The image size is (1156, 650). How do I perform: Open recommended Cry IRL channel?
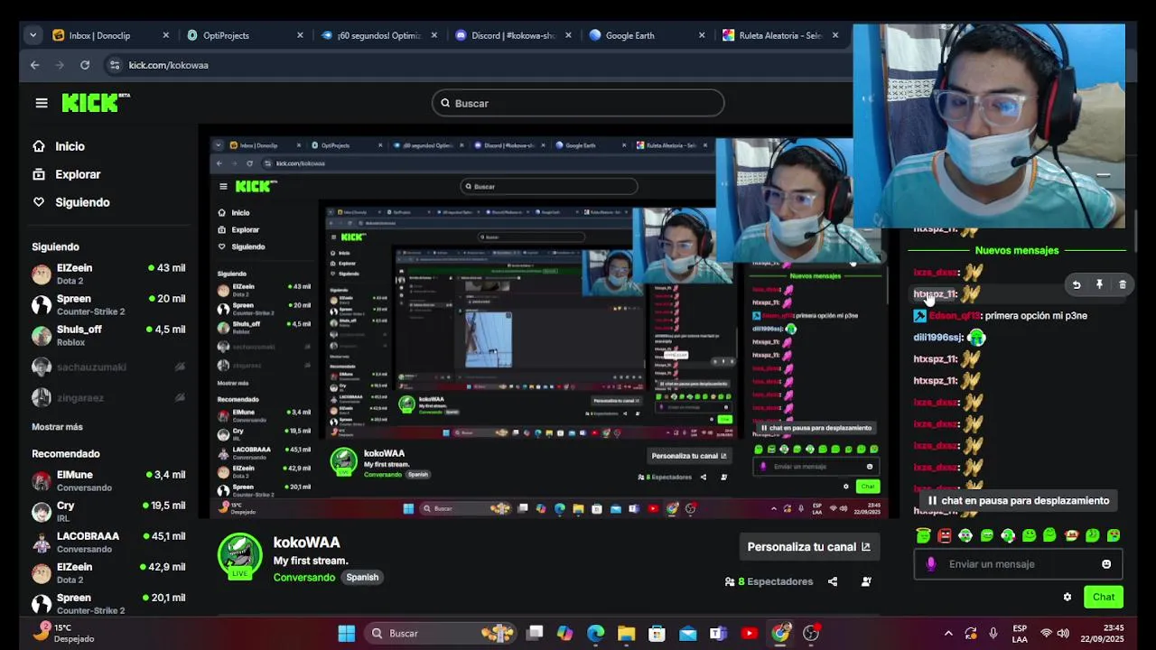[109, 511]
